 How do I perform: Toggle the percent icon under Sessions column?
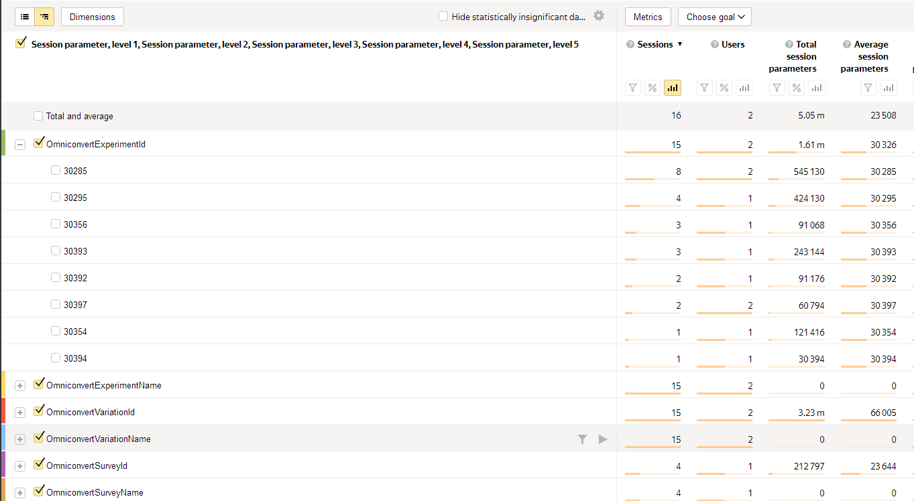click(x=652, y=88)
